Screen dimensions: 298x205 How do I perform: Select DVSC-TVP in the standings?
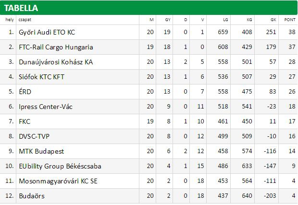pyautogui.click(x=34, y=136)
